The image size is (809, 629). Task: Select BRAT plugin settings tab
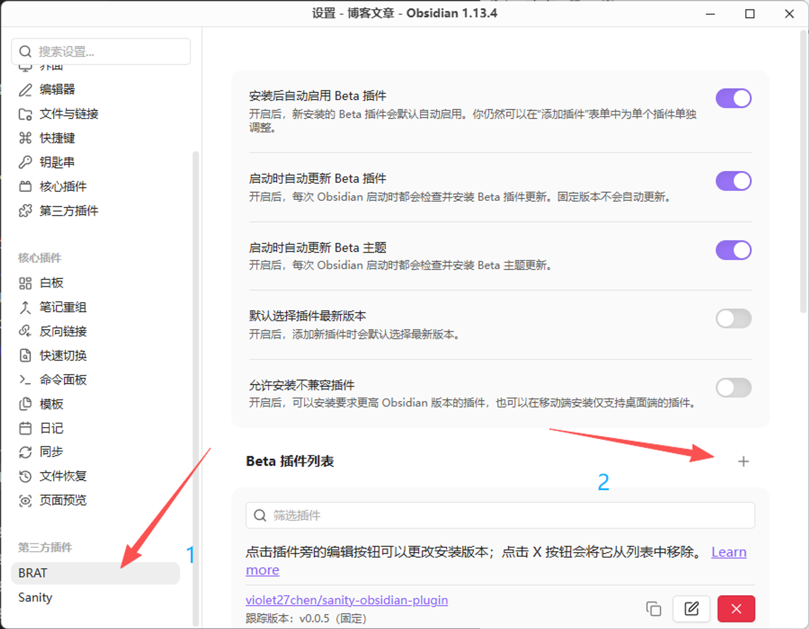96,573
